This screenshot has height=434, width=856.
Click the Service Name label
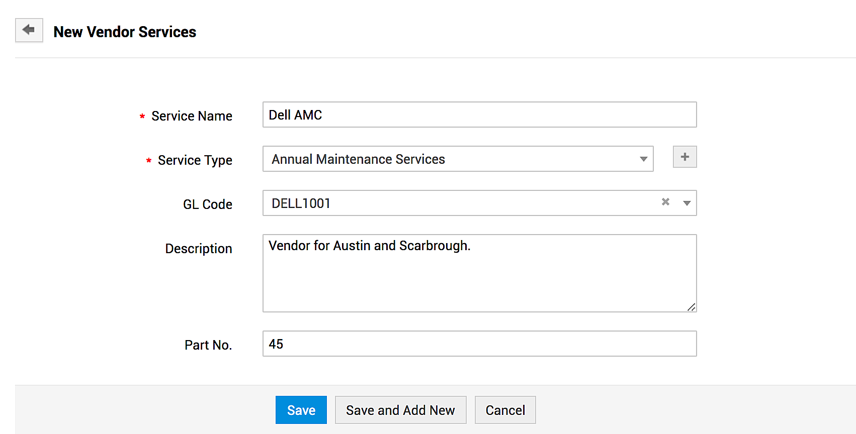[x=192, y=116]
